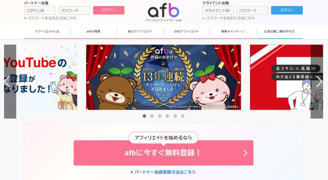Open the SNSアフィリエイト menu item
The height and width of the screenshot is (180, 328).
pos(186,31)
